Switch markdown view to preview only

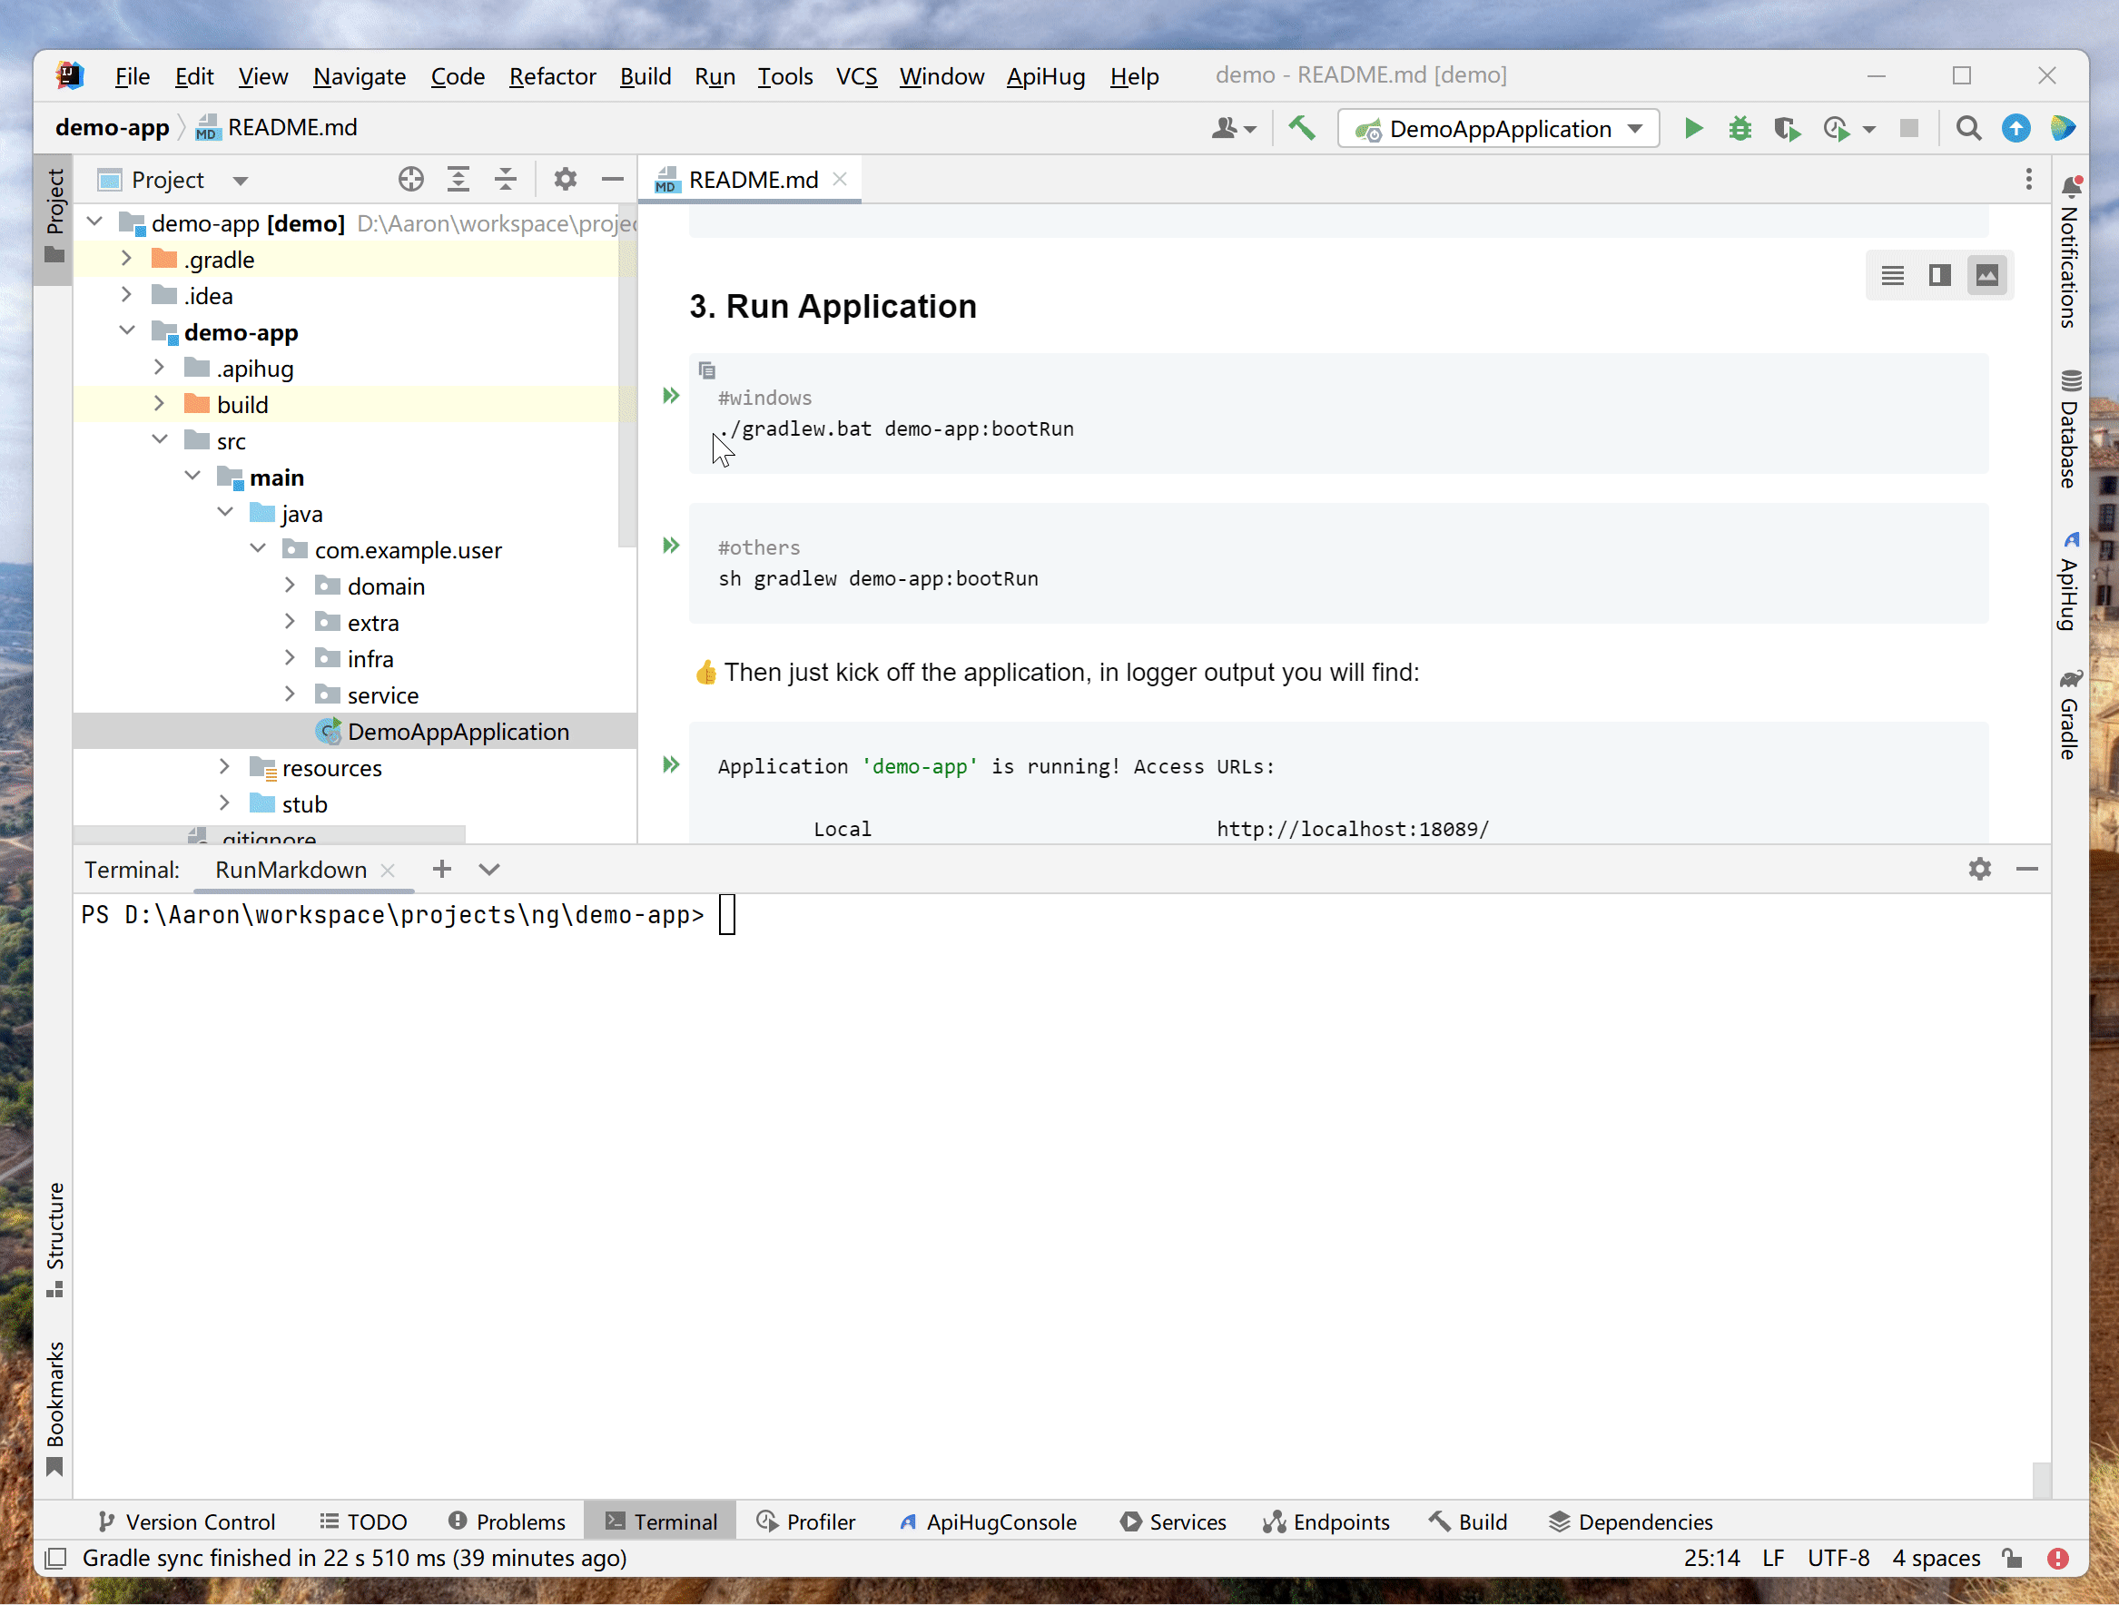[x=1986, y=276]
